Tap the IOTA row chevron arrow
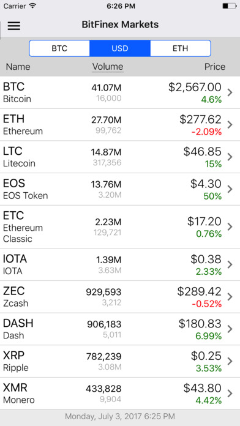The height and width of the screenshot is (426, 240). point(230,264)
